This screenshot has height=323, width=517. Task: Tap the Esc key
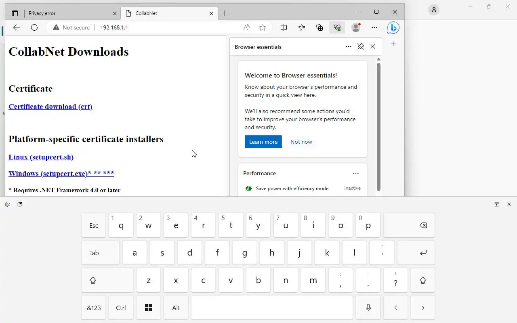click(94, 225)
